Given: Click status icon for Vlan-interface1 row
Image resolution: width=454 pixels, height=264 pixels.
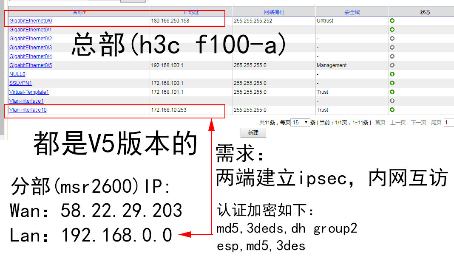Looking at the screenshot, I should pyautogui.click(x=392, y=101).
